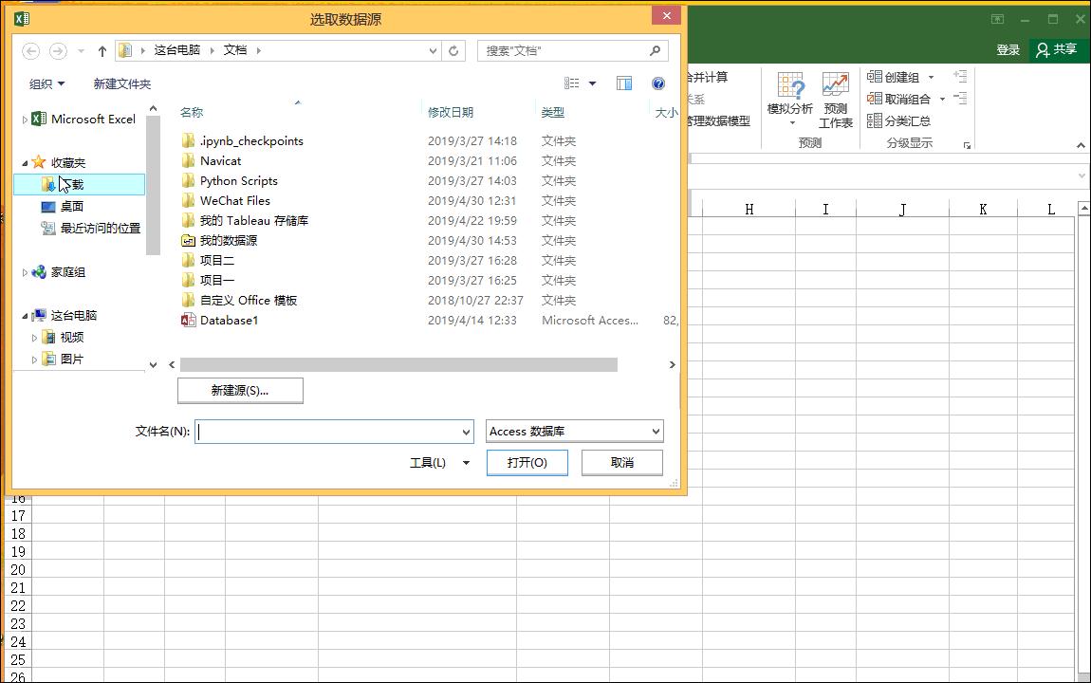Viewport: 1091px width, 683px height.
Task: Select the 我的数据源 folder icon
Action: (188, 241)
